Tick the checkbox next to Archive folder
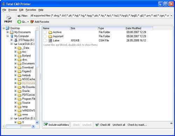The height and width of the screenshot is (136, 175). [45, 32]
